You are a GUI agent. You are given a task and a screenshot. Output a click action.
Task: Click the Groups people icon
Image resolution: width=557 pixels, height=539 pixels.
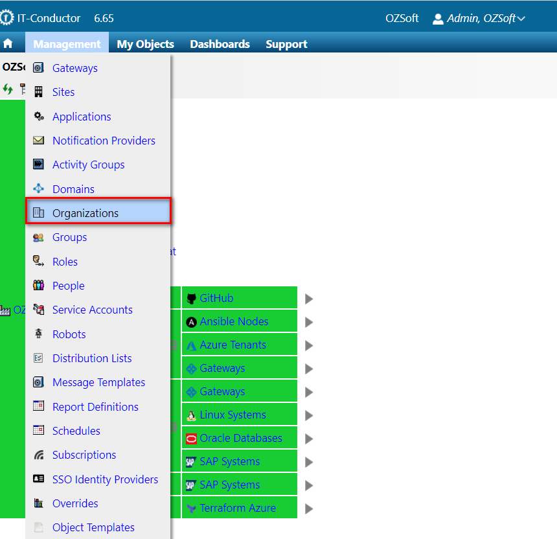pyautogui.click(x=38, y=237)
